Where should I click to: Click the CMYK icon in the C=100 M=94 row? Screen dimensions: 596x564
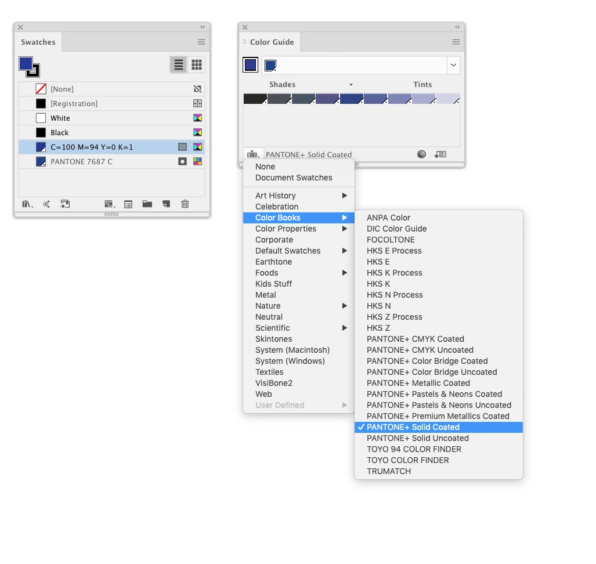pos(197,147)
